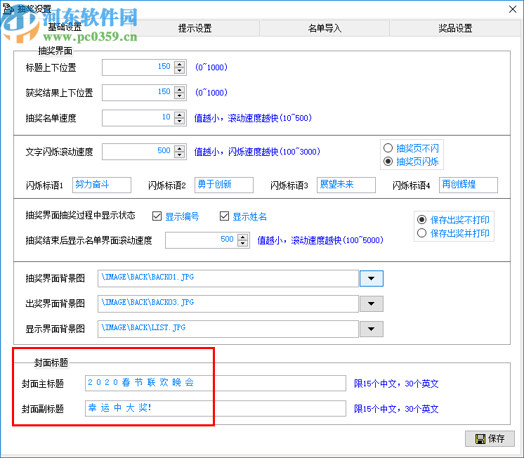Open dropdown for 出奖界面背景图
Image resolution: width=524 pixels, height=458 pixels.
tap(372, 303)
